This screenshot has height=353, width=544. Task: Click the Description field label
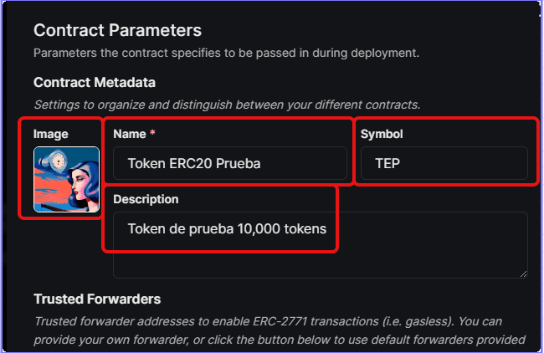pyautogui.click(x=146, y=199)
